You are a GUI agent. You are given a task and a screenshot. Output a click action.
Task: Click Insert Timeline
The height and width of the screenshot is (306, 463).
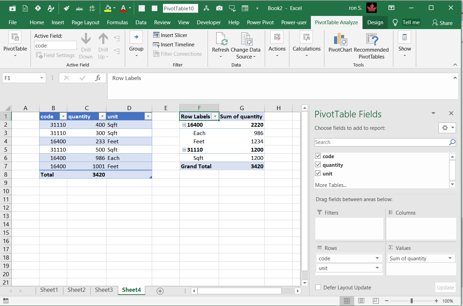(x=173, y=44)
